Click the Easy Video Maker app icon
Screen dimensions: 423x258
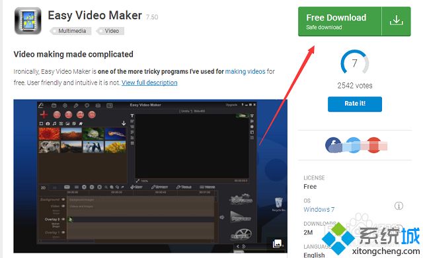[28, 21]
